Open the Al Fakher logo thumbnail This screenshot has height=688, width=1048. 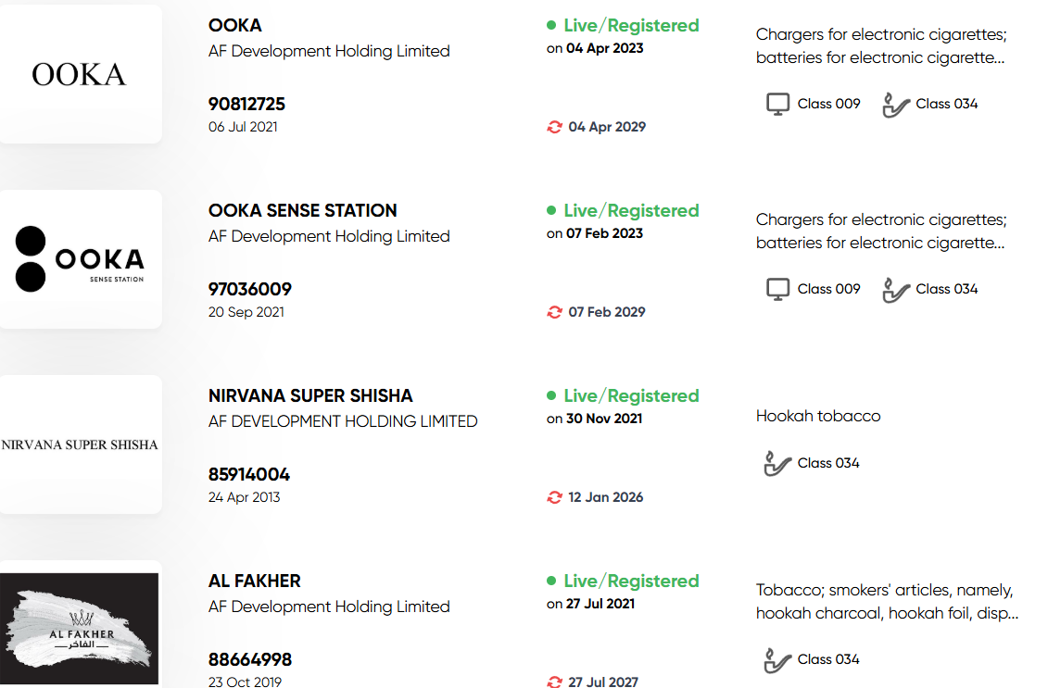point(81,628)
